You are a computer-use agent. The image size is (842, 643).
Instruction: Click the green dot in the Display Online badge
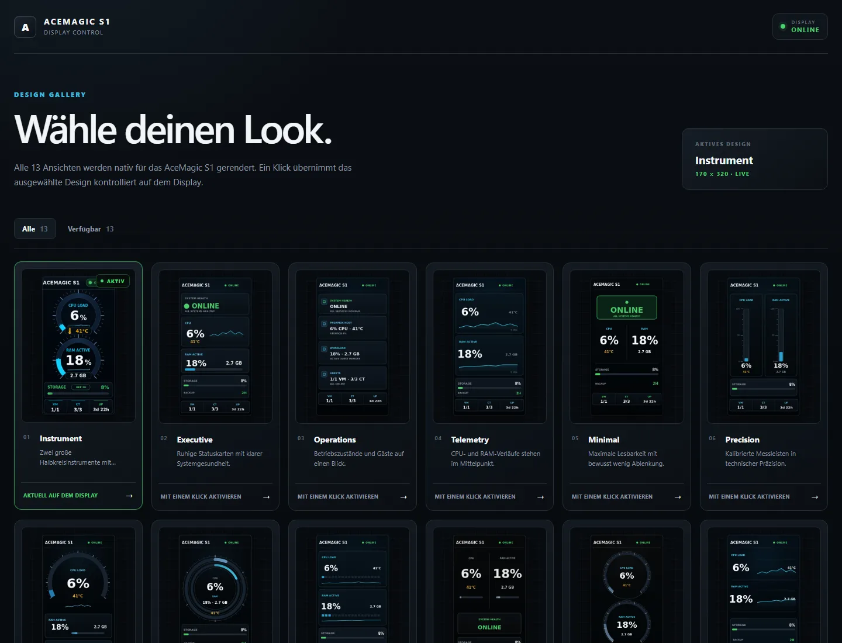click(x=783, y=26)
